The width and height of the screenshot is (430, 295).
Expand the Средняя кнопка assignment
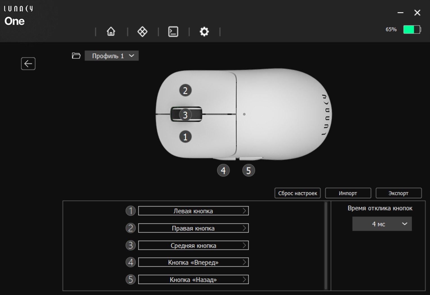[x=193, y=245]
